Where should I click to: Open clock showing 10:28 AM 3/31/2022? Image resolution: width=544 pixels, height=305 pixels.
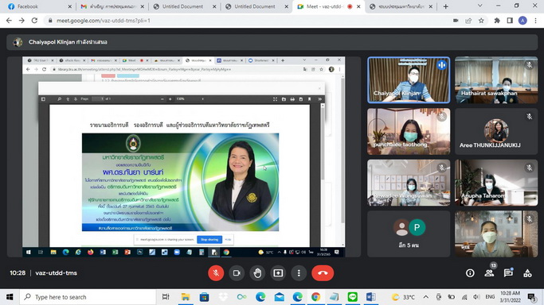tap(511, 297)
